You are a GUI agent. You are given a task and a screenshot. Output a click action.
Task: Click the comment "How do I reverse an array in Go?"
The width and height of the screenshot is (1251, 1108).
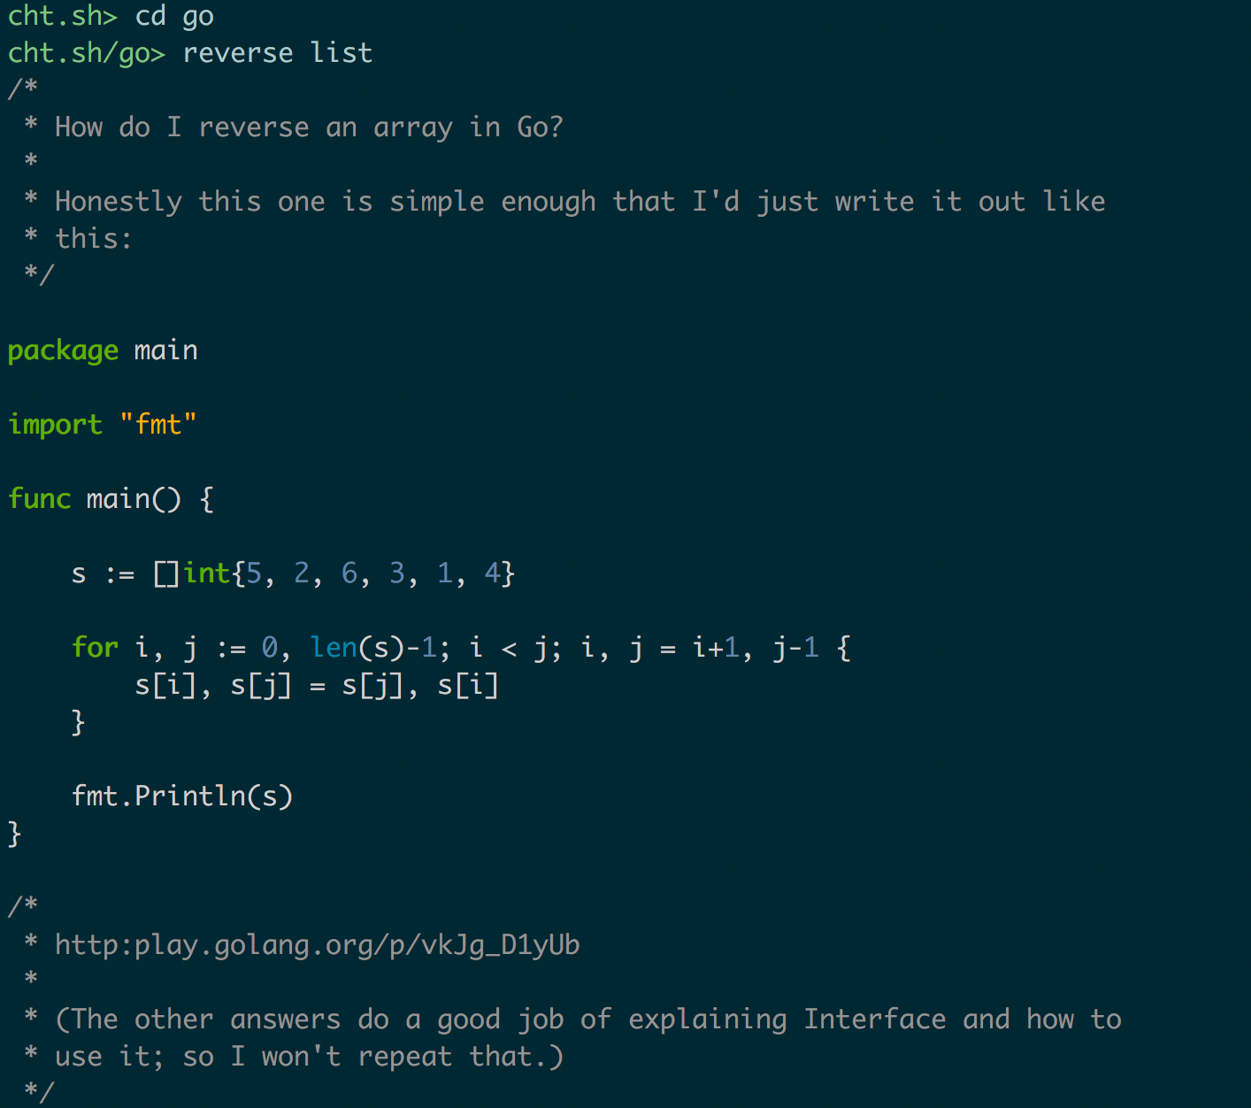coord(309,127)
